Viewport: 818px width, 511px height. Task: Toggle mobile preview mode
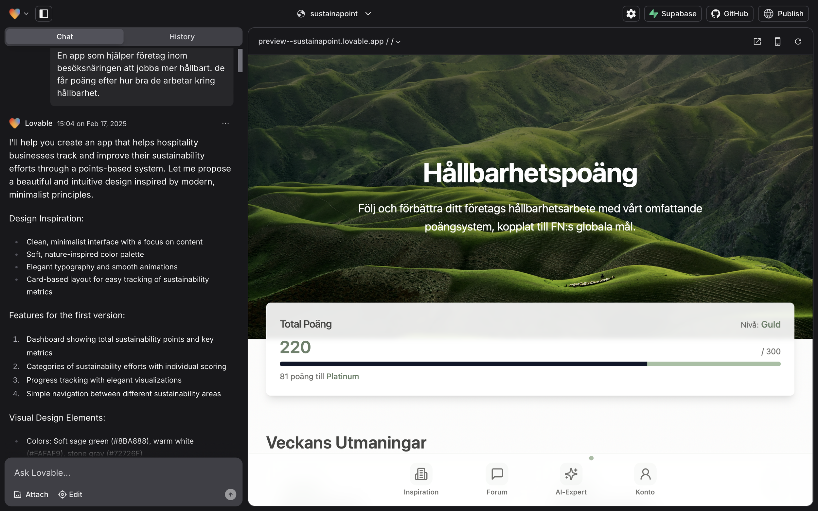coord(777,41)
